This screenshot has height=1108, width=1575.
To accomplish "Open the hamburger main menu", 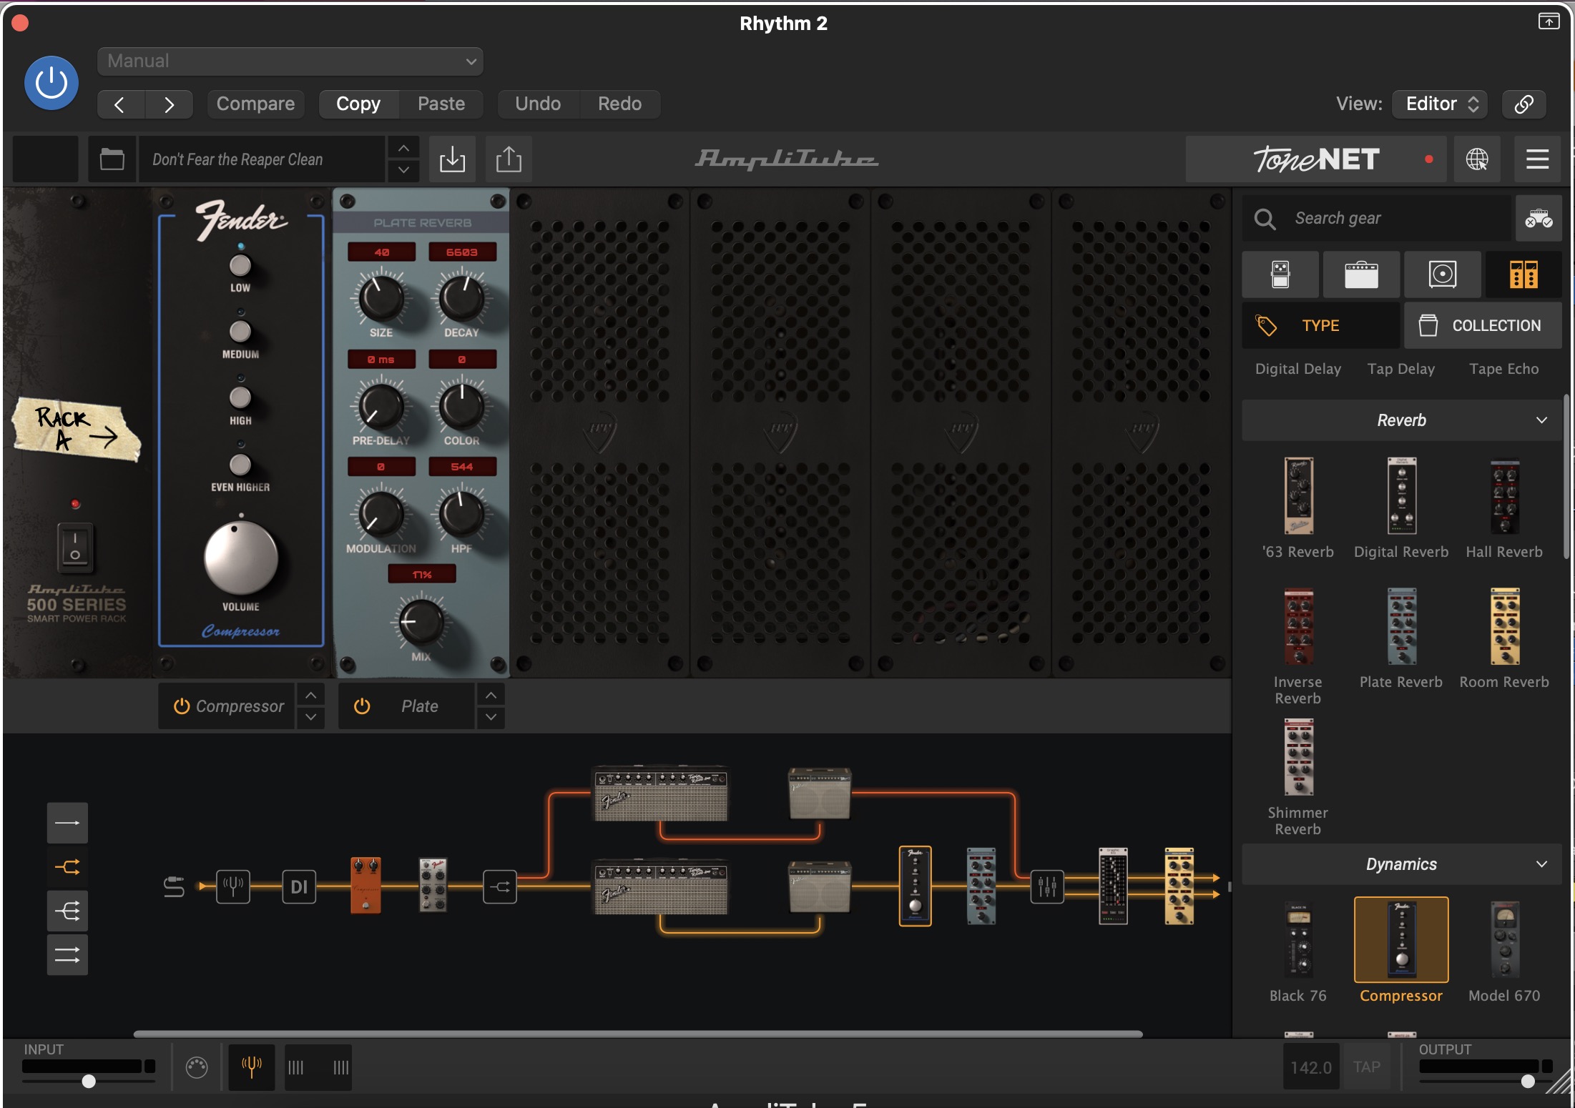I will coord(1537,159).
